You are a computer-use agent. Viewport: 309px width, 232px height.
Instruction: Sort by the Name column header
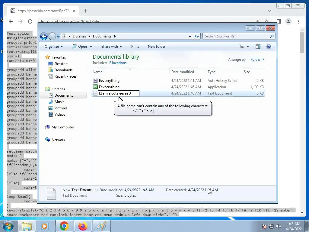click(130, 72)
